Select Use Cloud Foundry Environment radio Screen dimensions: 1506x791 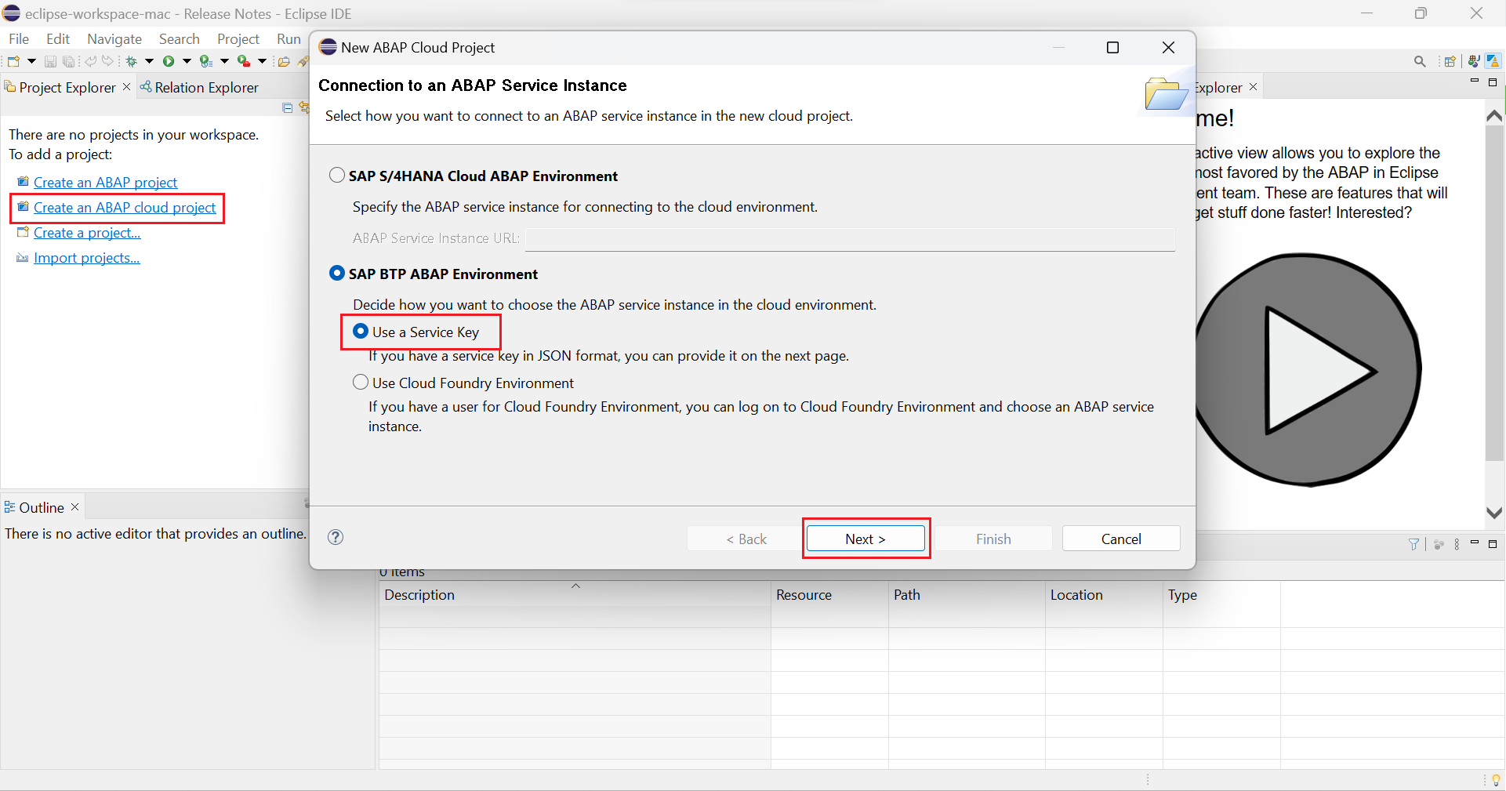(361, 382)
